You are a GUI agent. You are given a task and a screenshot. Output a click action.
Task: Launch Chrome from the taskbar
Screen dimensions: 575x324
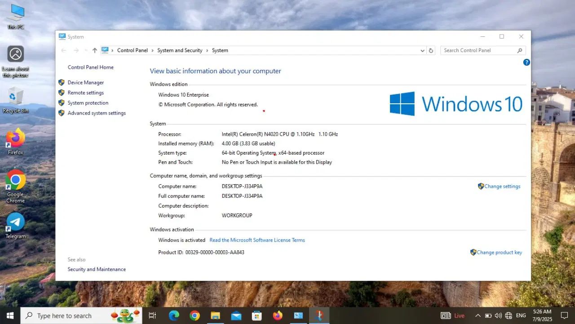pos(195,315)
